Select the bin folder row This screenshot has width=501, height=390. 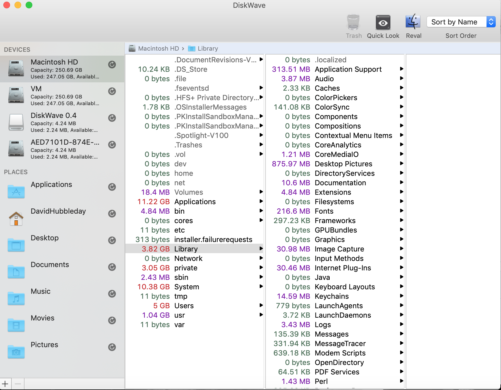(x=194, y=211)
